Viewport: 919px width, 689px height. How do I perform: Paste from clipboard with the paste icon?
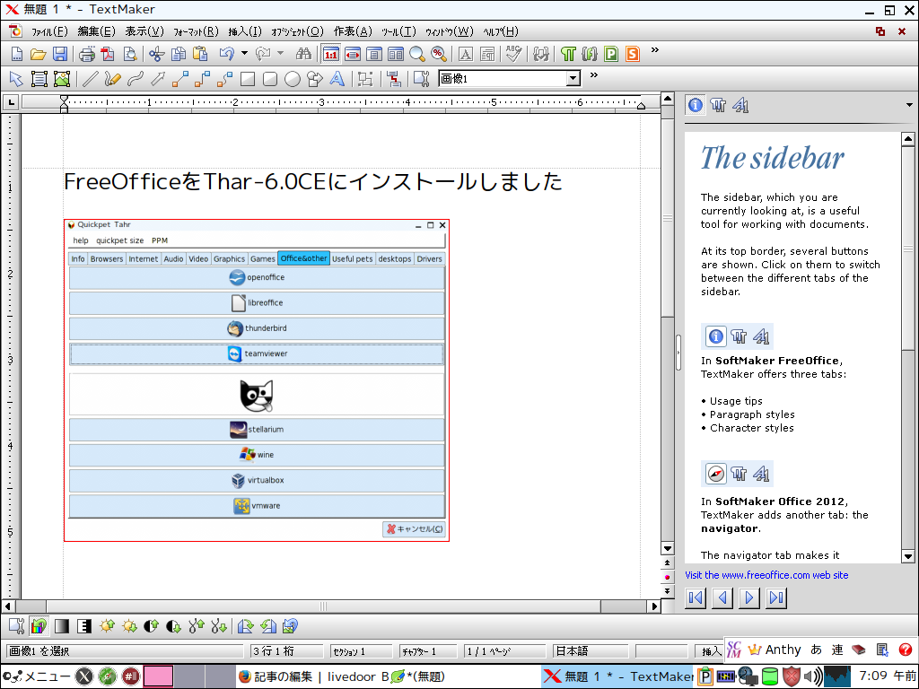200,55
